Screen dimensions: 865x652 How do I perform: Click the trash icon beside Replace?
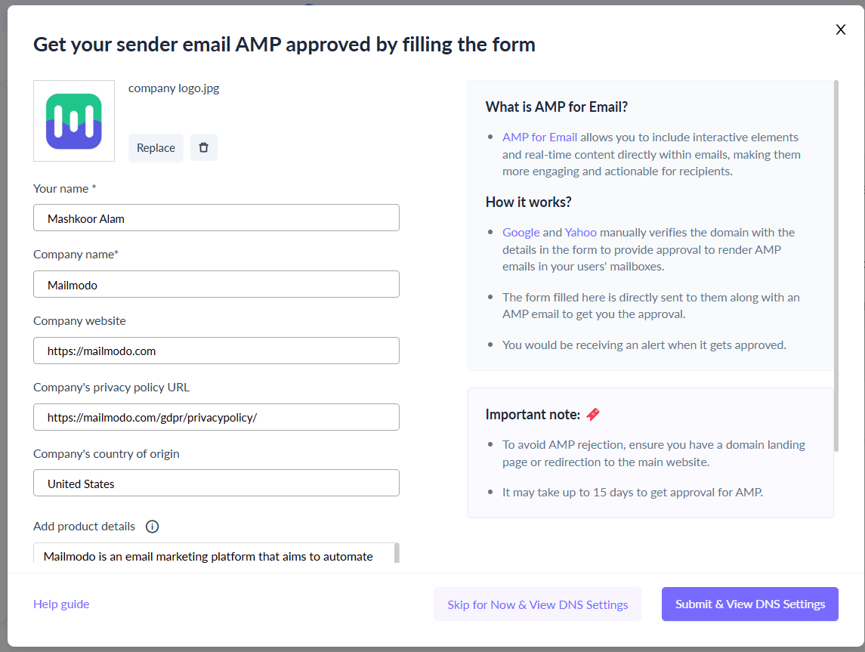click(x=204, y=147)
